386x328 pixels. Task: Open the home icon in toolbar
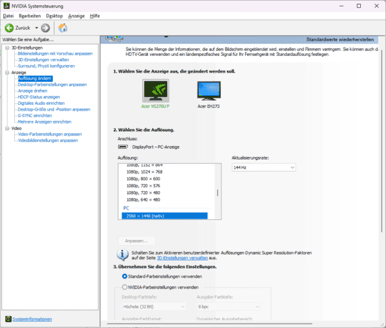tap(63, 28)
